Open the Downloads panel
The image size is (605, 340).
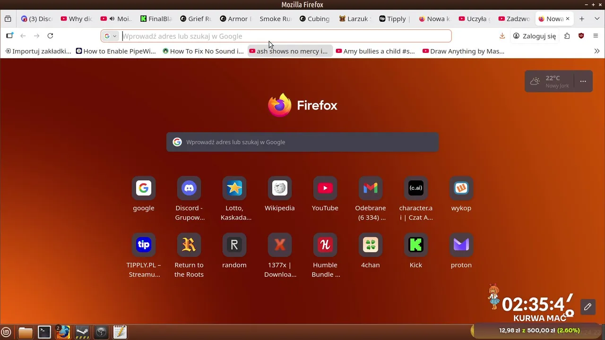502,36
